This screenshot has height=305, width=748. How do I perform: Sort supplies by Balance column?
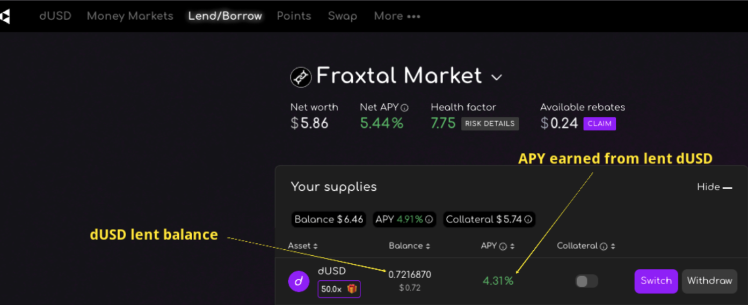coord(409,246)
